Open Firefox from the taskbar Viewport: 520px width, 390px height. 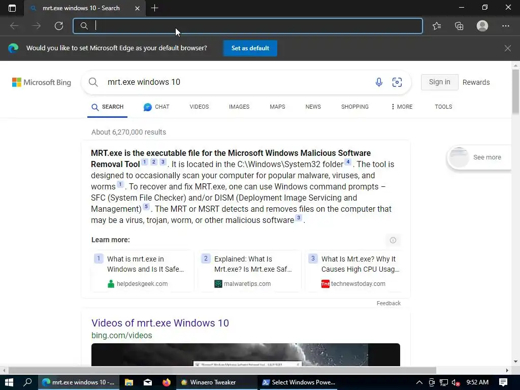pyautogui.click(x=167, y=382)
